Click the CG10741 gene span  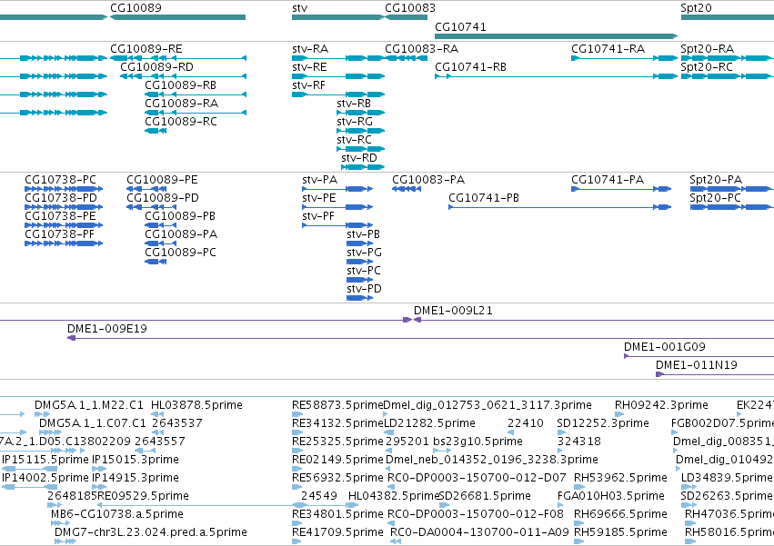[x=556, y=36]
